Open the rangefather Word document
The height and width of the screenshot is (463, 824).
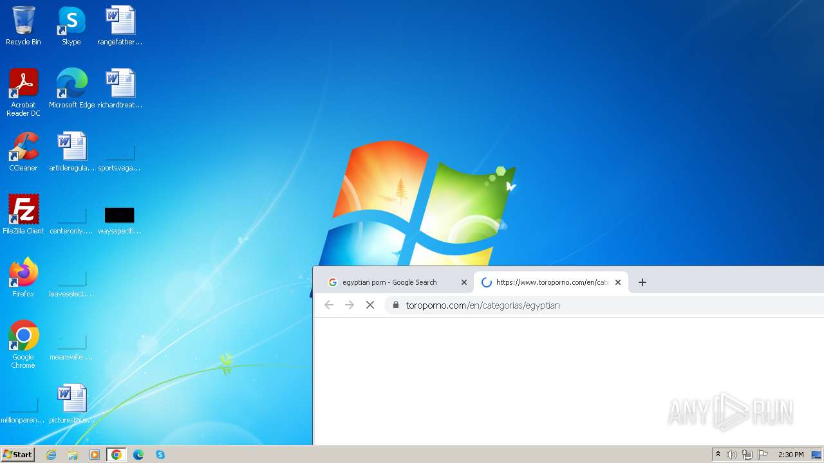click(120, 26)
